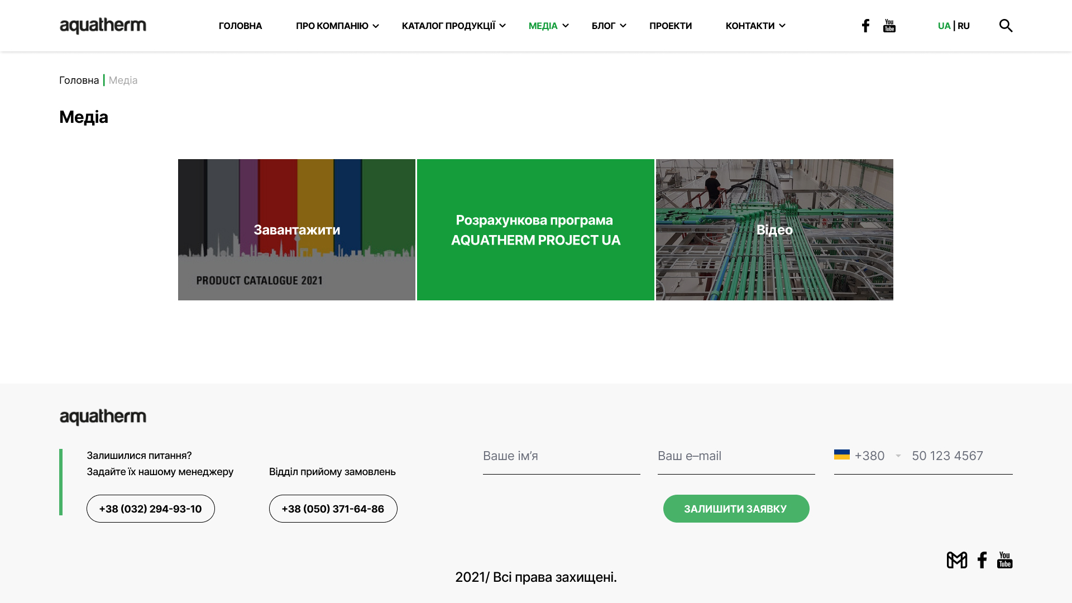
Task: Click the Задайте їх нашому менеджеру text
Action: point(160,472)
